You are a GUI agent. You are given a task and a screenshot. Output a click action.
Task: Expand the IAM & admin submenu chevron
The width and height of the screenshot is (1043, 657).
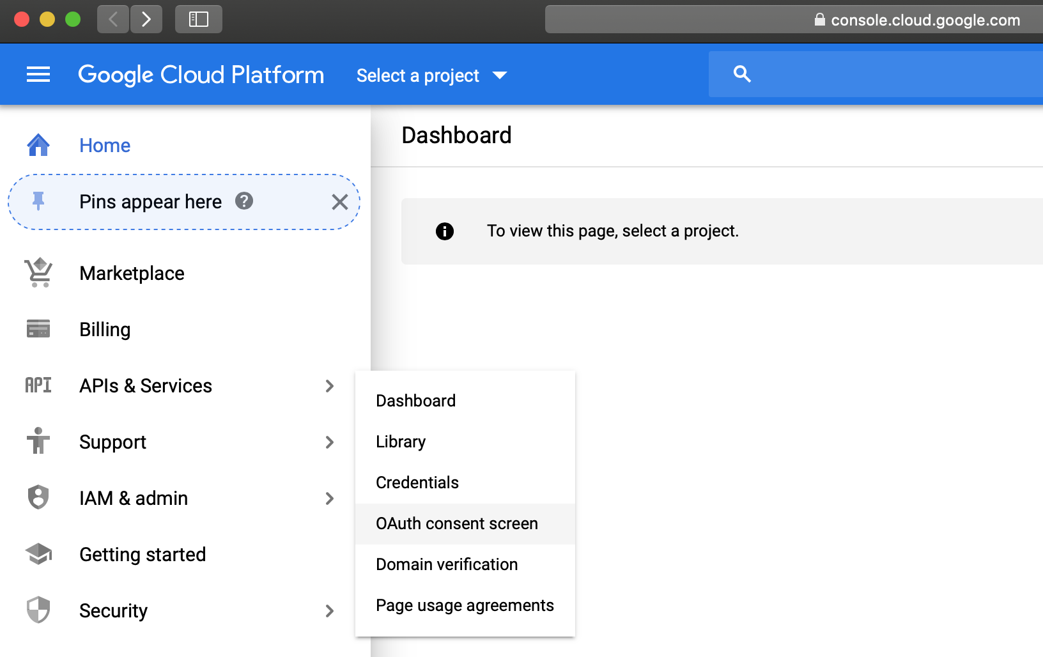(330, 499)
